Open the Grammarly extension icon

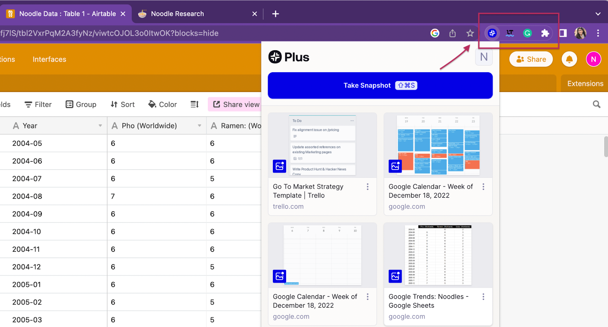click(x=527, y=33)
